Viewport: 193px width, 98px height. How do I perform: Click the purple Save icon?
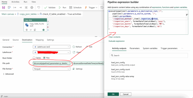pyautogui.click(x=4, y=8)
